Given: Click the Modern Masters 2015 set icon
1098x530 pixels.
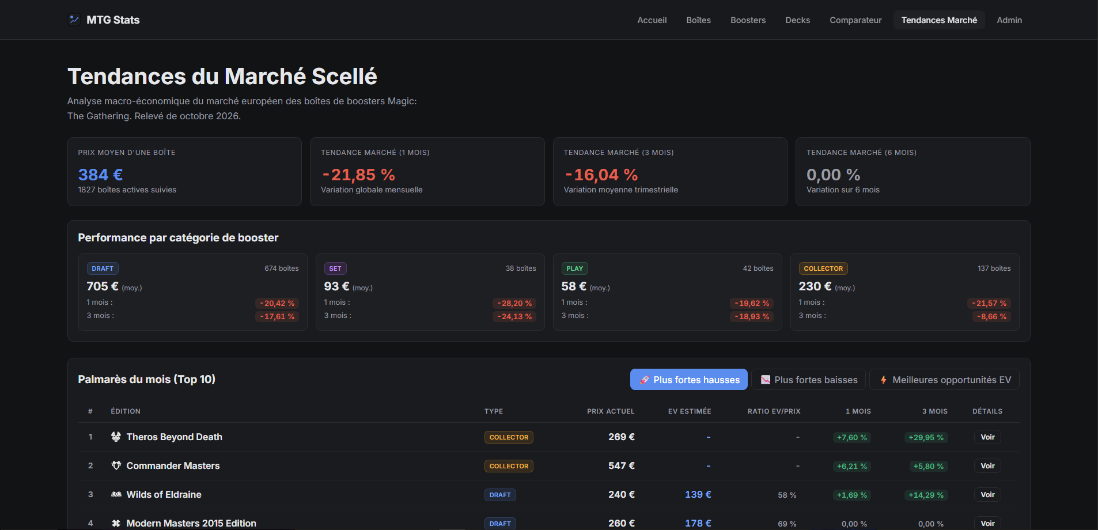Looking at the screenshot, I should [x=116, y=523].
